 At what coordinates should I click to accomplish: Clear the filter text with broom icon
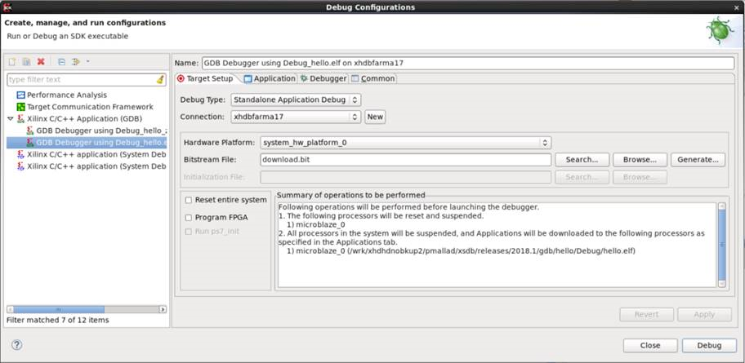click(160, 80)
